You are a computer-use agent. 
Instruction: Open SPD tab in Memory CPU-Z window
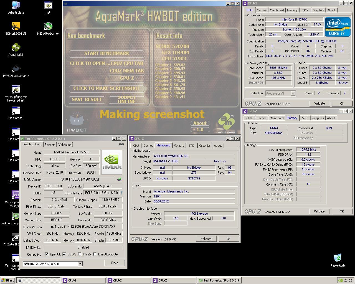pos(305,118)
